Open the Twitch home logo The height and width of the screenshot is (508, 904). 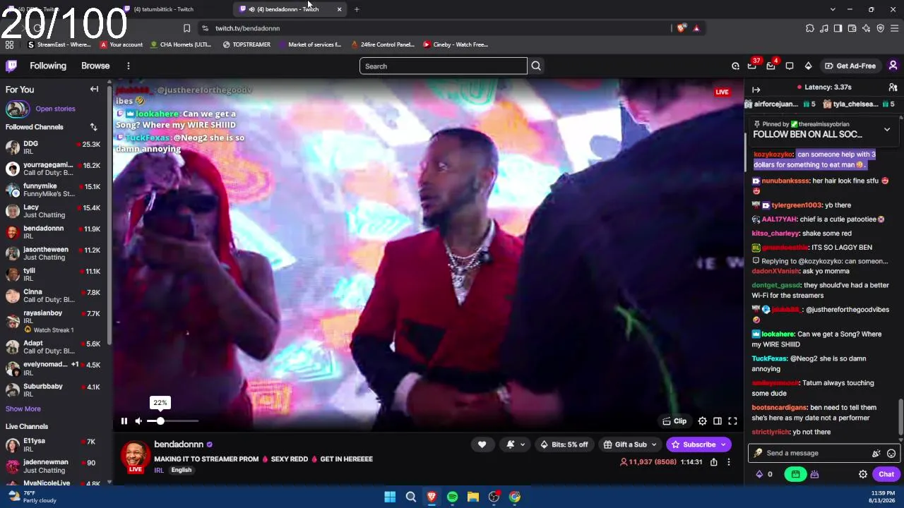pos(11,66)
